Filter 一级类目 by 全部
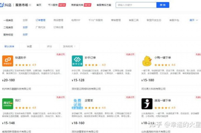This screenshot has height=133, width=201. (25, 20)
